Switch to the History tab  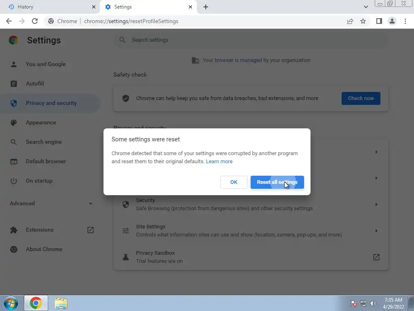click(49, 7)
